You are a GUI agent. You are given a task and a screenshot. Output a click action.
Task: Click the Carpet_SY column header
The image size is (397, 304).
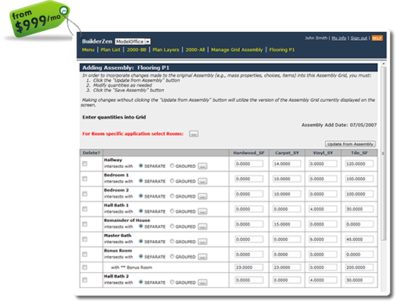point(287,153)
